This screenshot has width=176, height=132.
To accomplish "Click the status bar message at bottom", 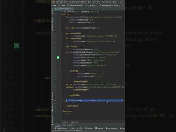I will pos(68,131).
